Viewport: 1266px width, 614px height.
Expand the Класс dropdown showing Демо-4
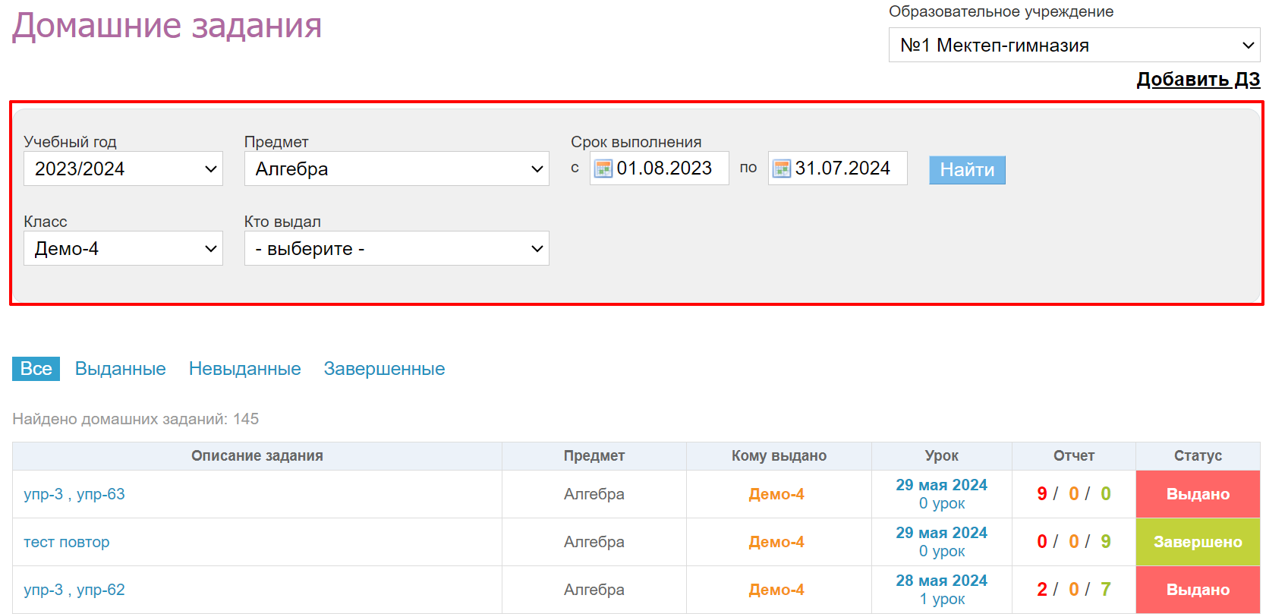pos(123,249)
